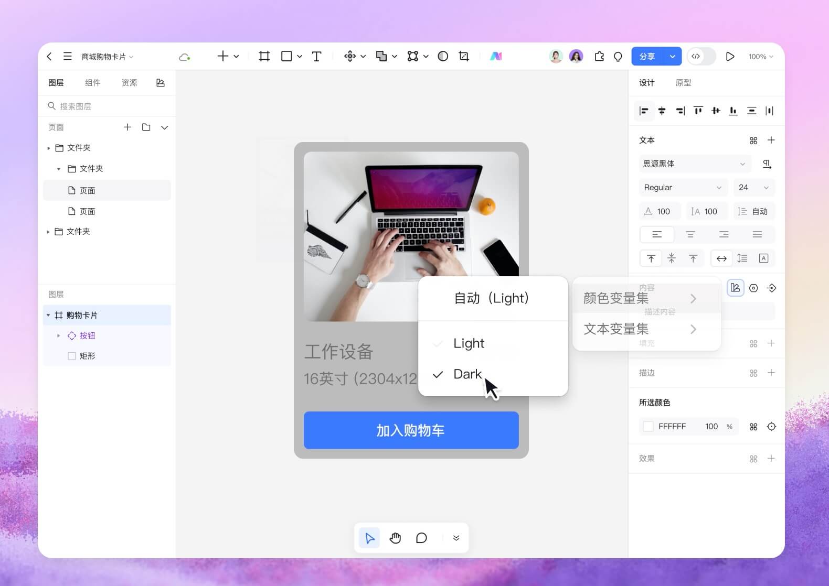Open the 商城购物卡片 file name dropdown

[108, 57]
